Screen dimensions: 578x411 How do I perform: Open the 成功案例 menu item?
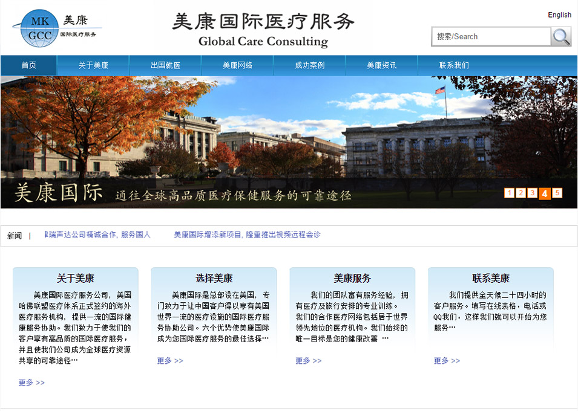pos(310,65)
